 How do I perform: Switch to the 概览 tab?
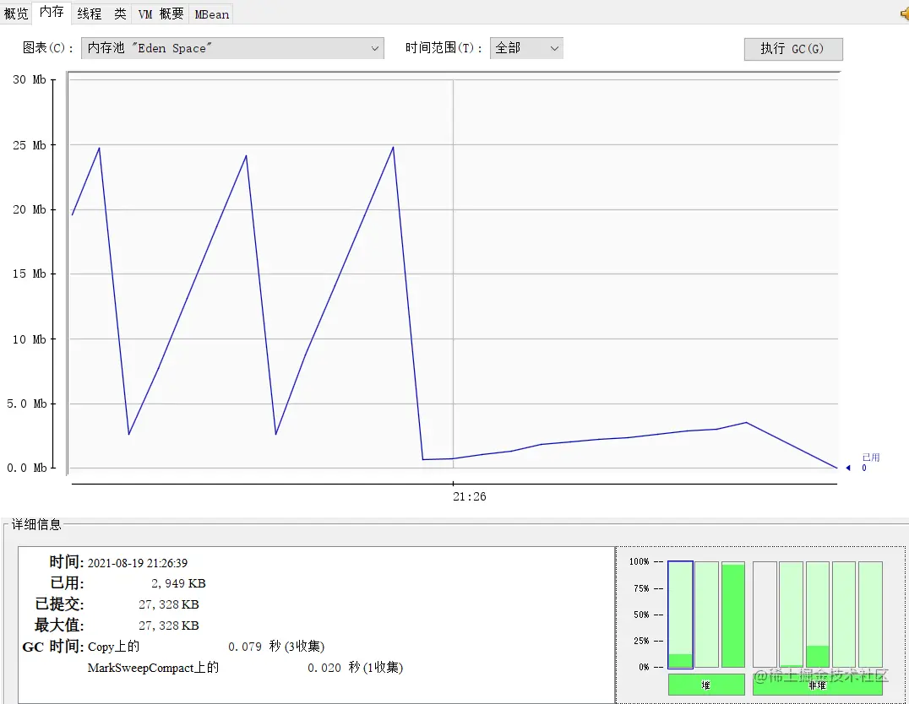pos(16,14)
